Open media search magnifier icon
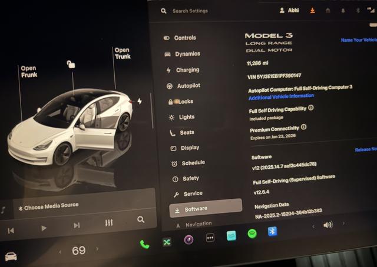 pos(141,219)
